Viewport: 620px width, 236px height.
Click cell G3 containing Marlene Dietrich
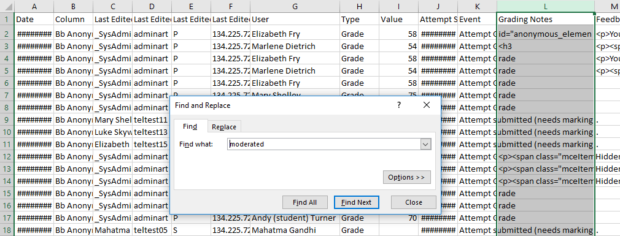(295, 47)
